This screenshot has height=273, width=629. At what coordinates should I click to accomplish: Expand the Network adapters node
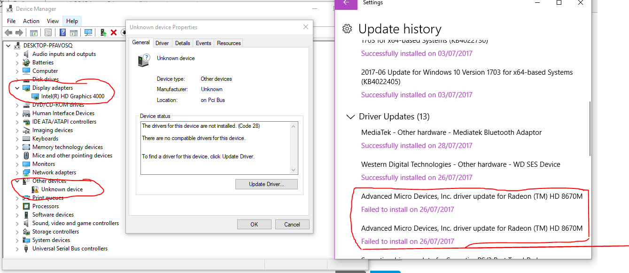(x=17, y=172)
